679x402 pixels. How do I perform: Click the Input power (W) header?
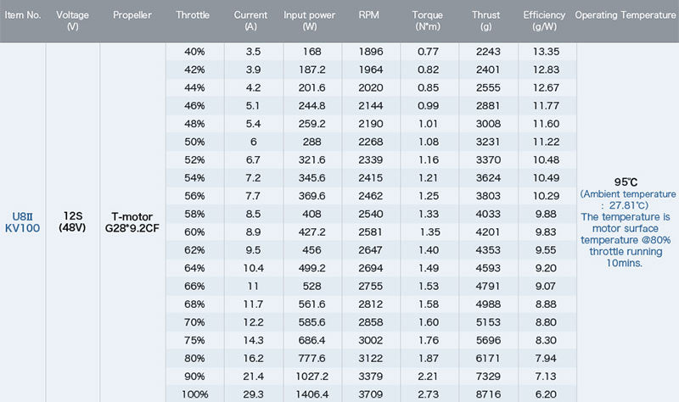[x=310, y=21]
